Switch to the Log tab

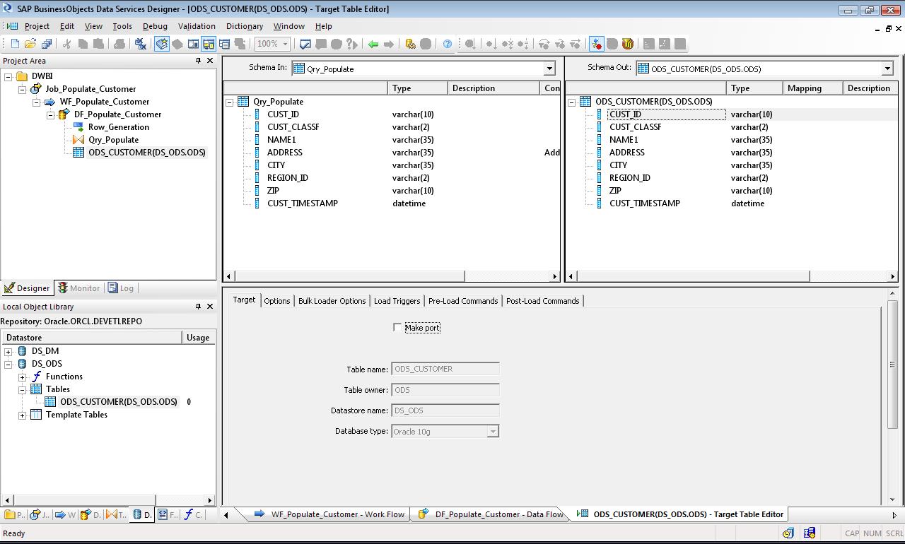pos(121,288)
